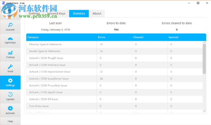The height and width of the screenshot is (125, 211).
Task: Maximize the ZookaWare window
Action: [x=198, y=3]
